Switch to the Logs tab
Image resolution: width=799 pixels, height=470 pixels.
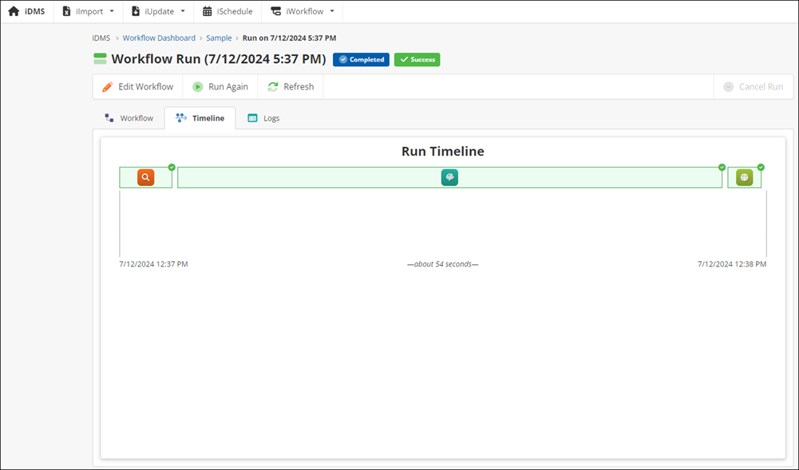(263, 118)
